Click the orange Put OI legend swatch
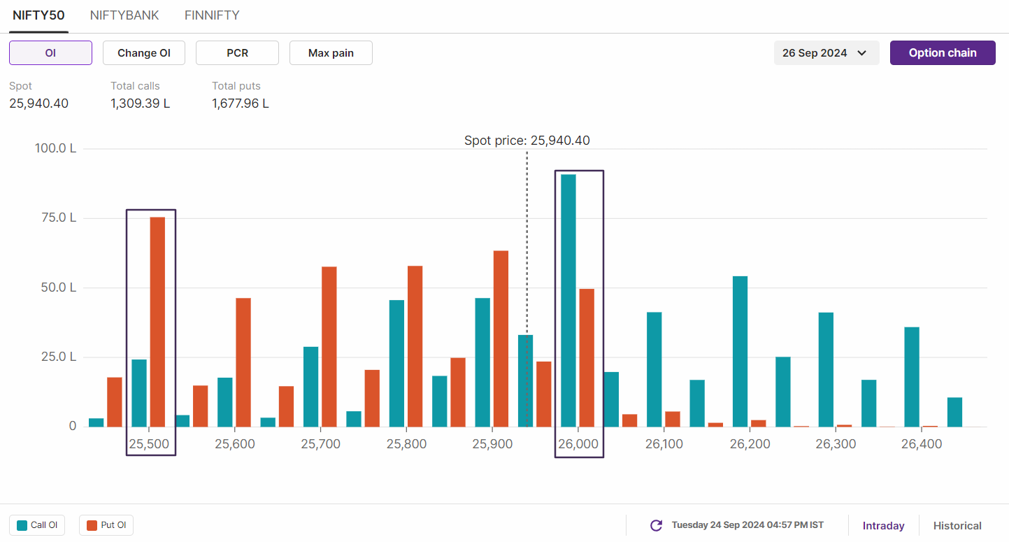This screenshot has height=542, width=1009. (x=92, y=525)
